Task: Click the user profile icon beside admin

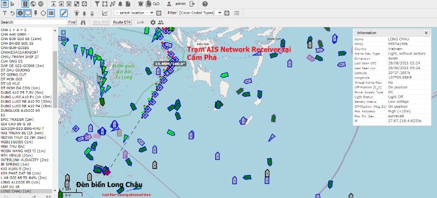Action: [x=169, y=4]
